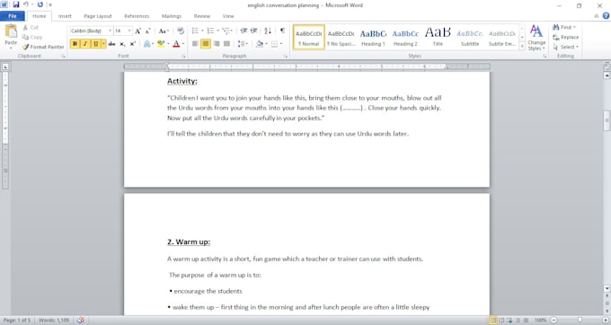611x325 pixels.
Task: Redo with the blue arrow icon
Action: click(40, 4)
